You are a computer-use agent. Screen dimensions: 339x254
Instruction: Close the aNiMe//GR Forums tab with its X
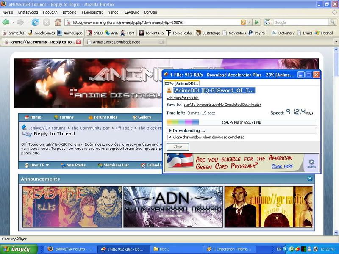[x=78, y=42]
